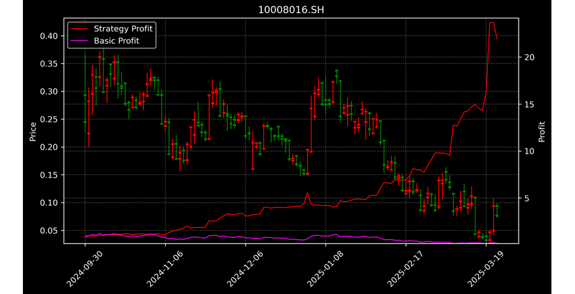Click the Profit axis label on right
Screen dimensions: 575x294
click(542, 132)
